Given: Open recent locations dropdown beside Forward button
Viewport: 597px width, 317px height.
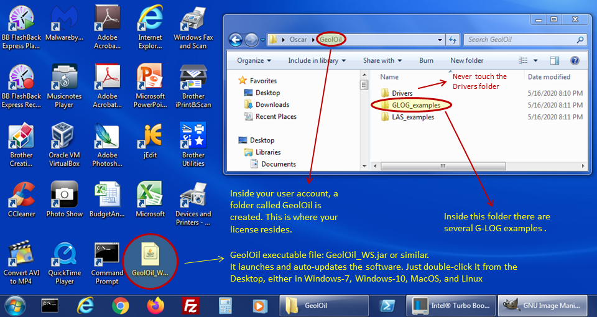Looking at the screenshot, I should click(262, 40).
